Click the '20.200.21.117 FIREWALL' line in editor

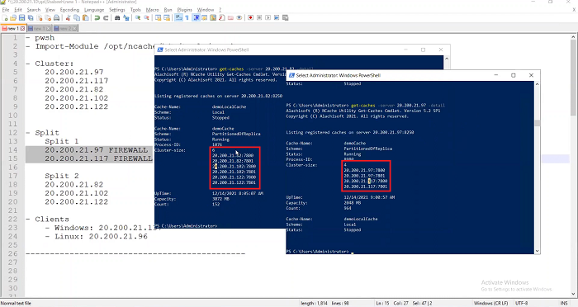click(x=98, y=158)
